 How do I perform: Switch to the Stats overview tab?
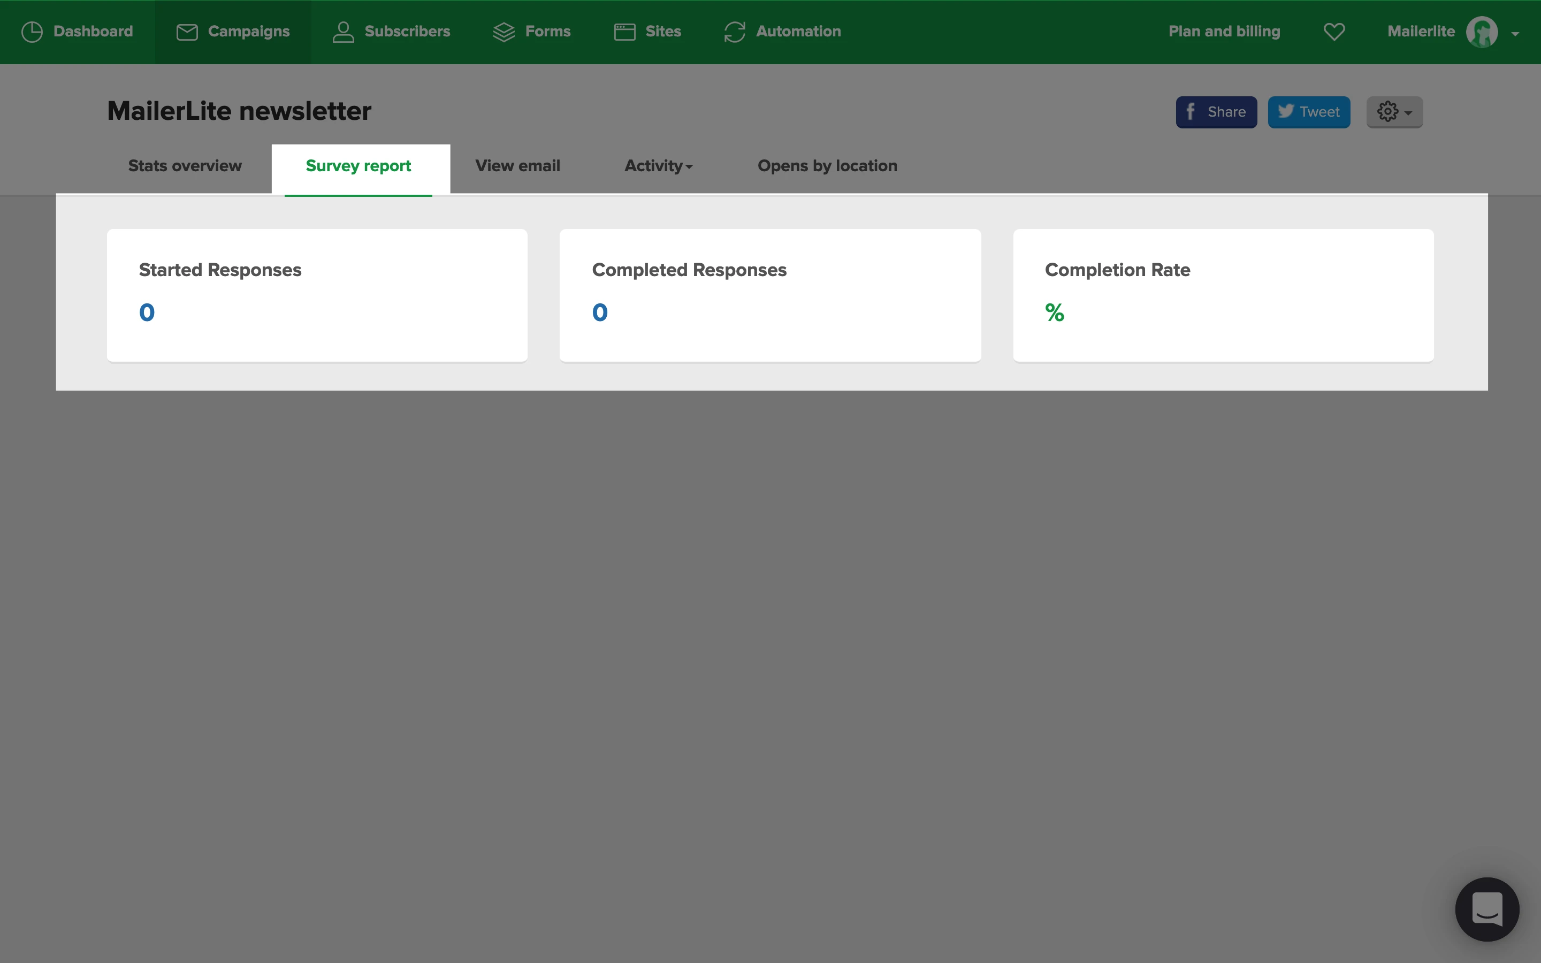[185, 166]
